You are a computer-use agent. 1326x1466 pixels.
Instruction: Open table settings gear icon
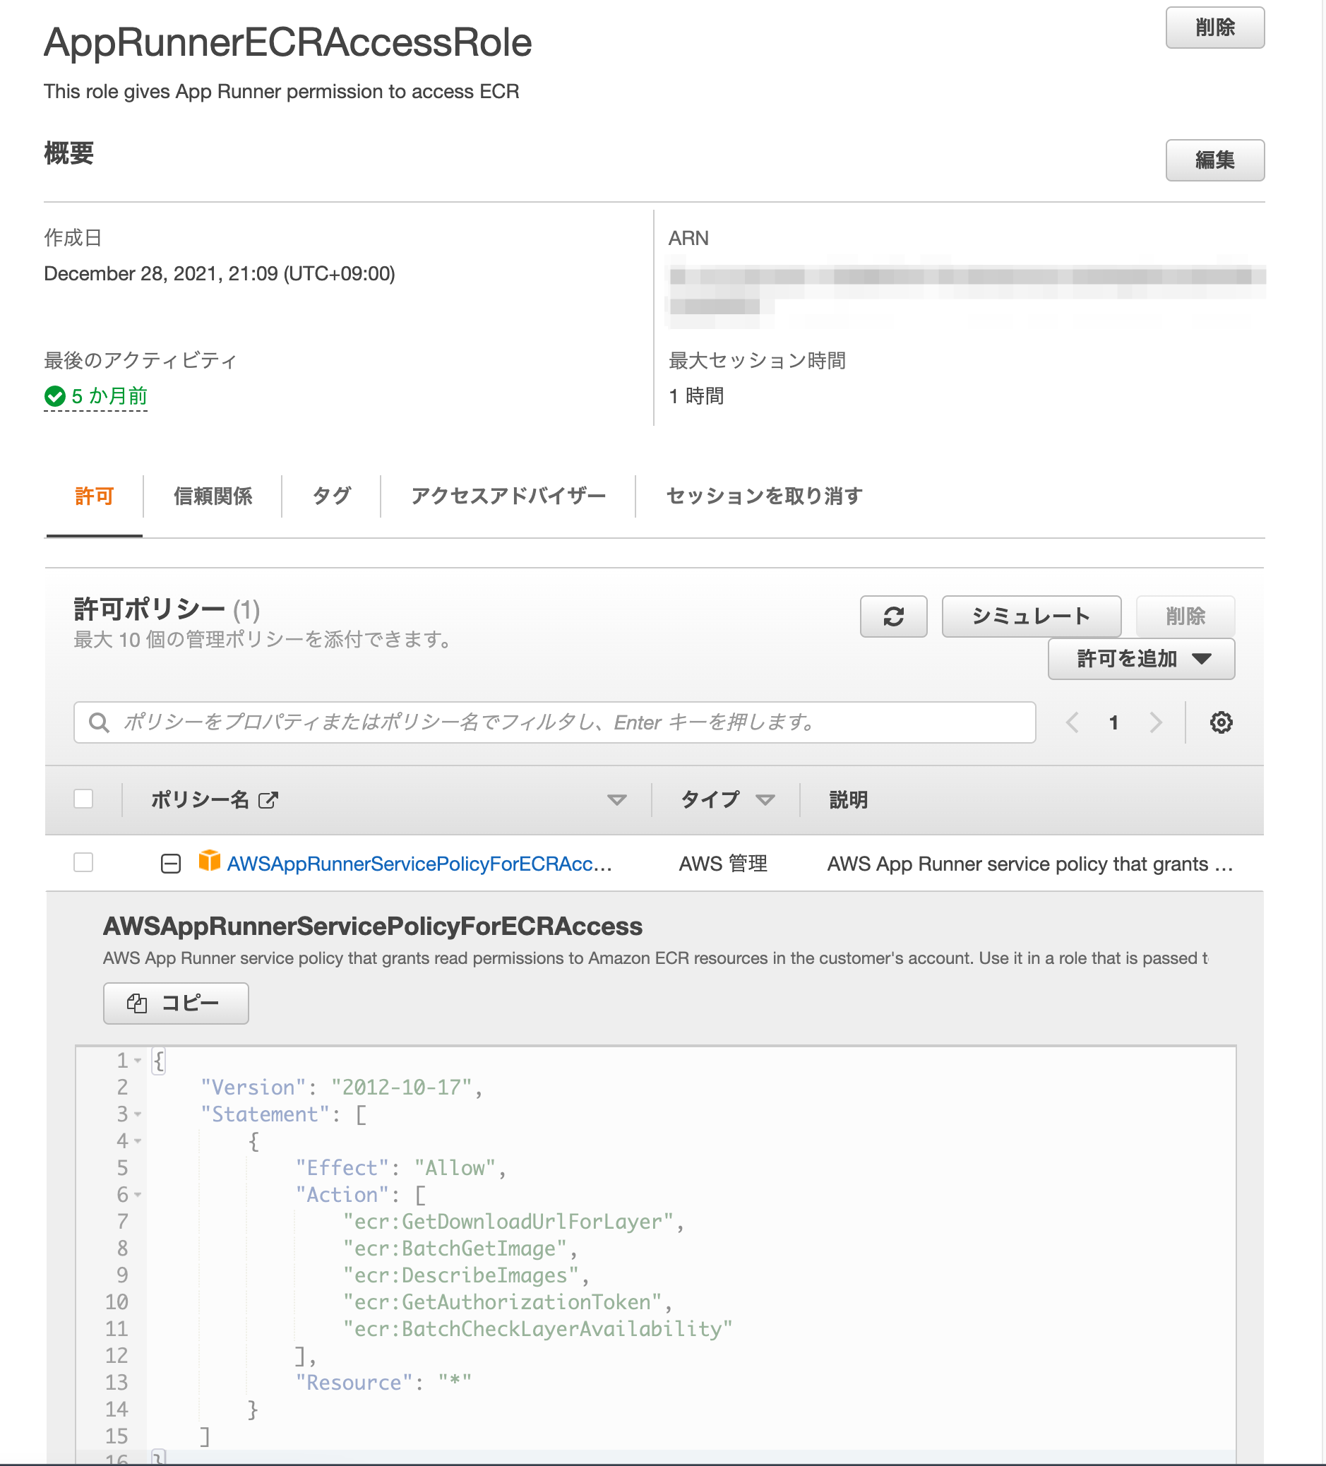pyautogui.click(x=1221, y=722)
